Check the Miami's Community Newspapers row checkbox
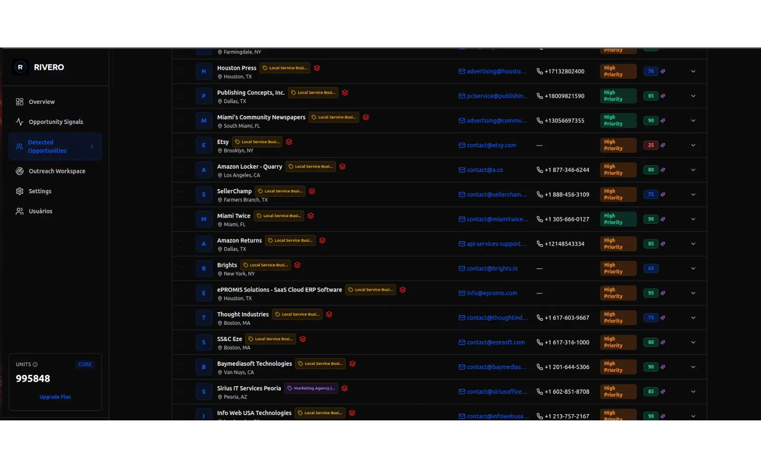The image size is (761, 475). 179,121
